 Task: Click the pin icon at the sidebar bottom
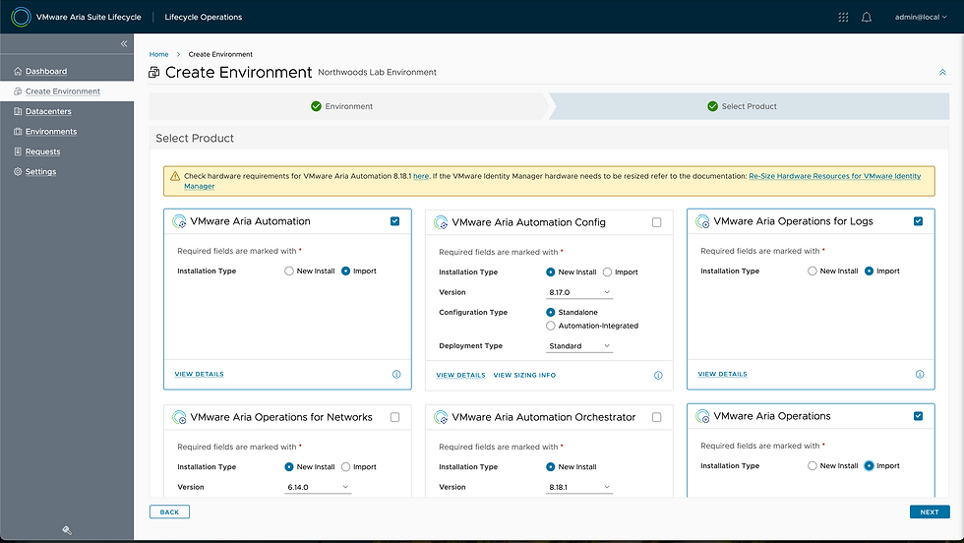[67, 530]
